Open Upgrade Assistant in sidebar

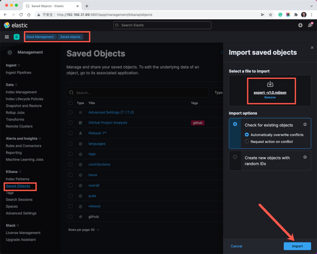[21, 240]
